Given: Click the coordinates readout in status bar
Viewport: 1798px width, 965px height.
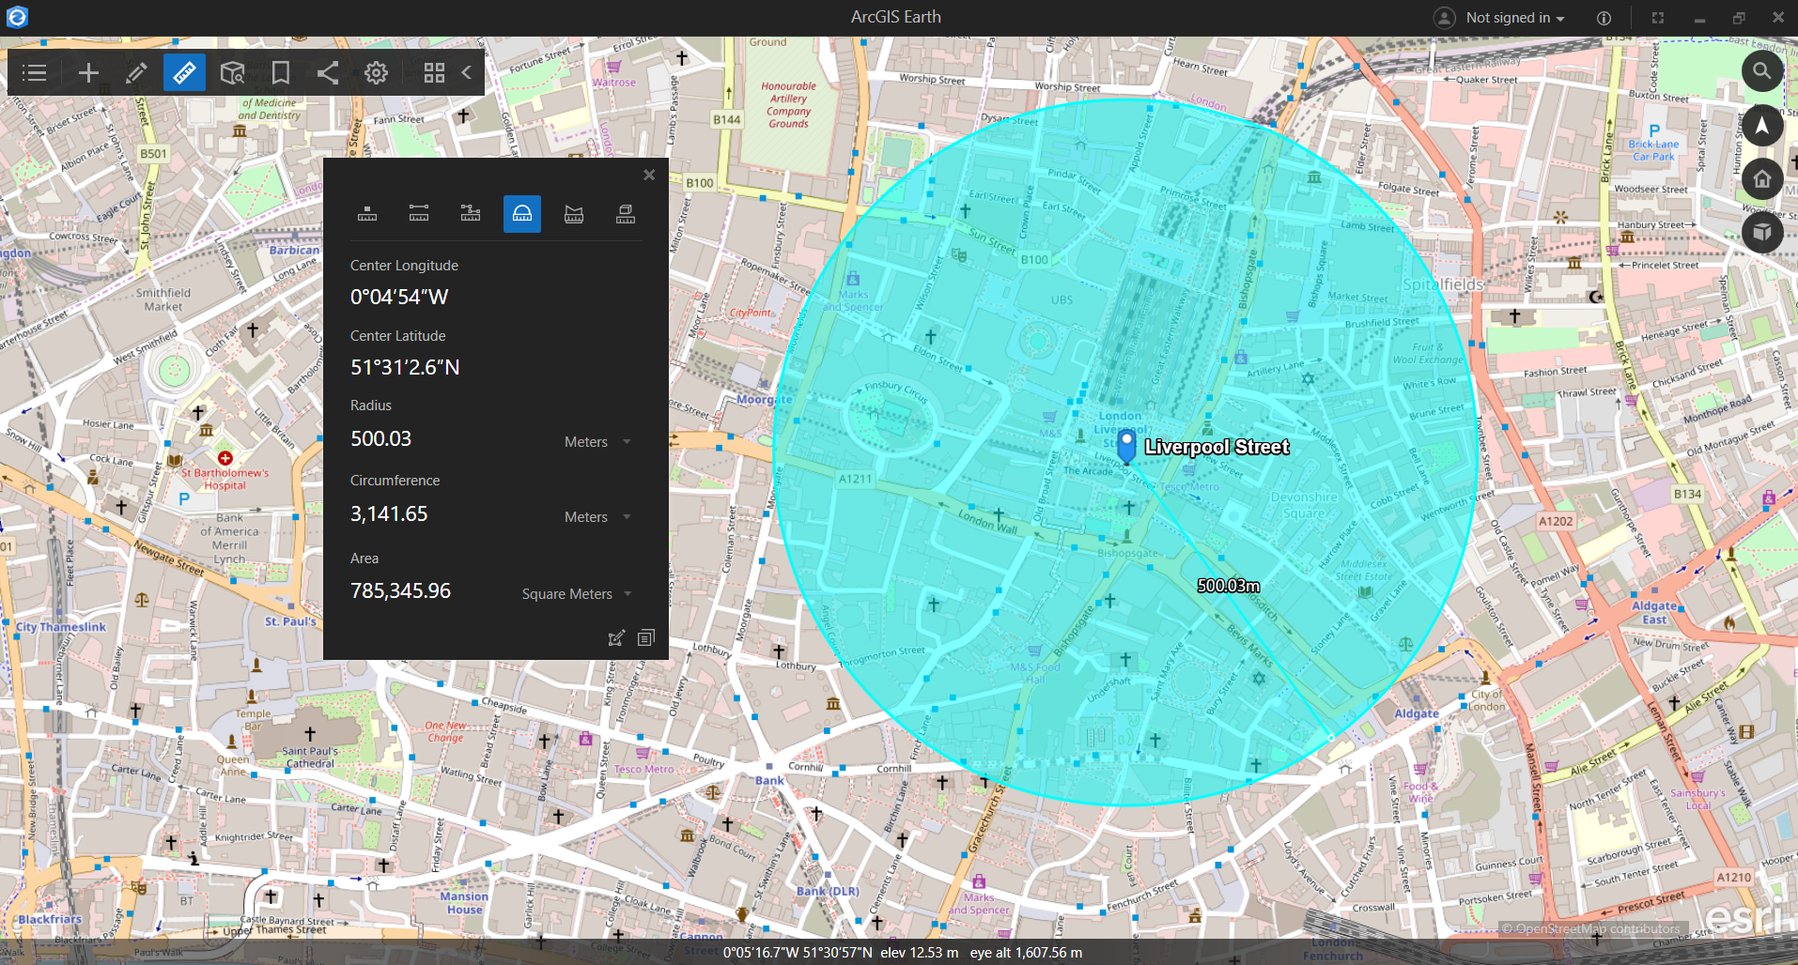Looking at the screenshot, I should pyautogui.click(x=798, y=953).
